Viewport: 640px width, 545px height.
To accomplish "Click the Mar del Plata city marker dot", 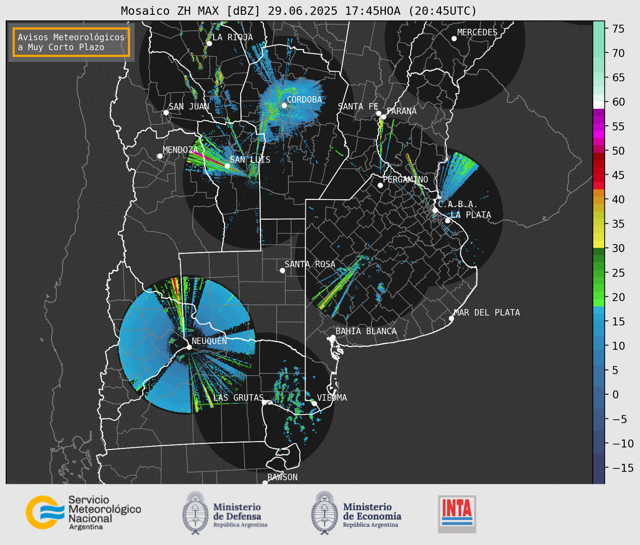I will (451, 318).
